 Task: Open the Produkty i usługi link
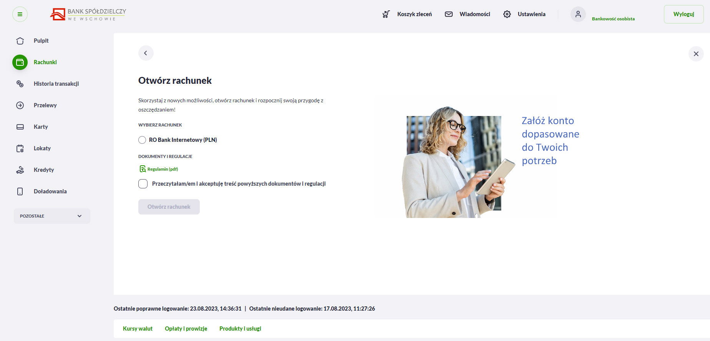pos(240,329)
